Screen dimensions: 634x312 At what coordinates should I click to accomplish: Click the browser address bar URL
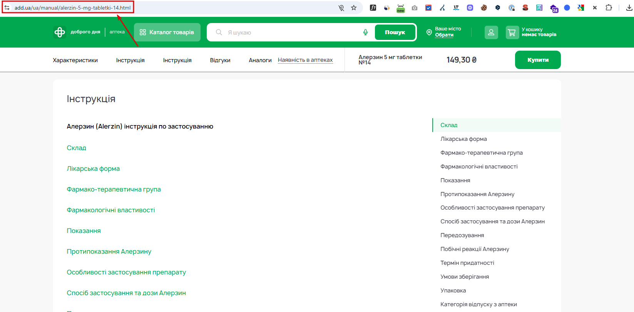pyautogui.click(x=73, y=8)
